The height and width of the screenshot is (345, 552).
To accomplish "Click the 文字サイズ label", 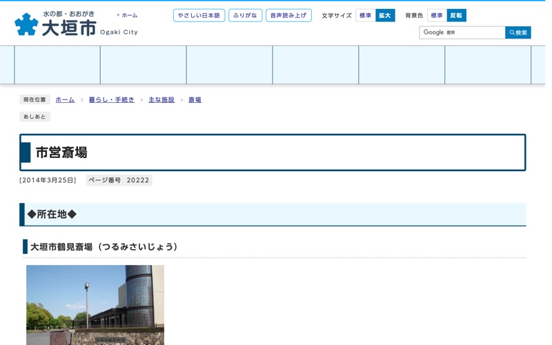I will [x=337, y=15].
